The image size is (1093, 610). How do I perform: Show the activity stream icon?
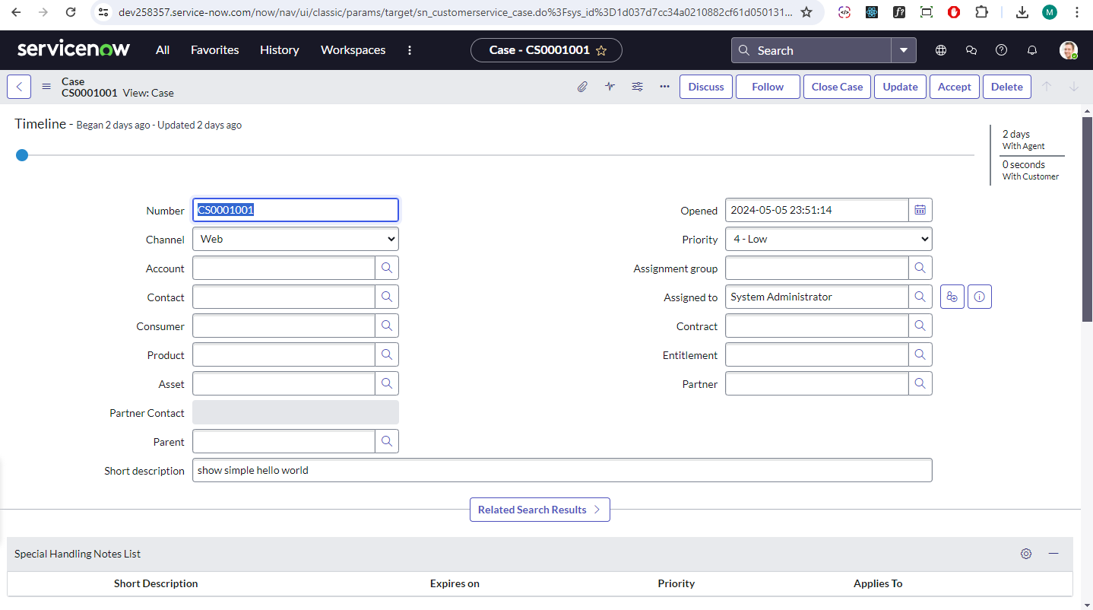coord(610,86)
